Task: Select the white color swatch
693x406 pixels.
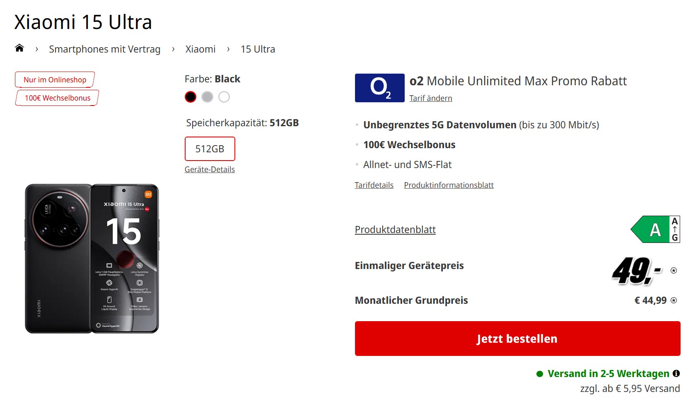Action: tap(224, 97)
